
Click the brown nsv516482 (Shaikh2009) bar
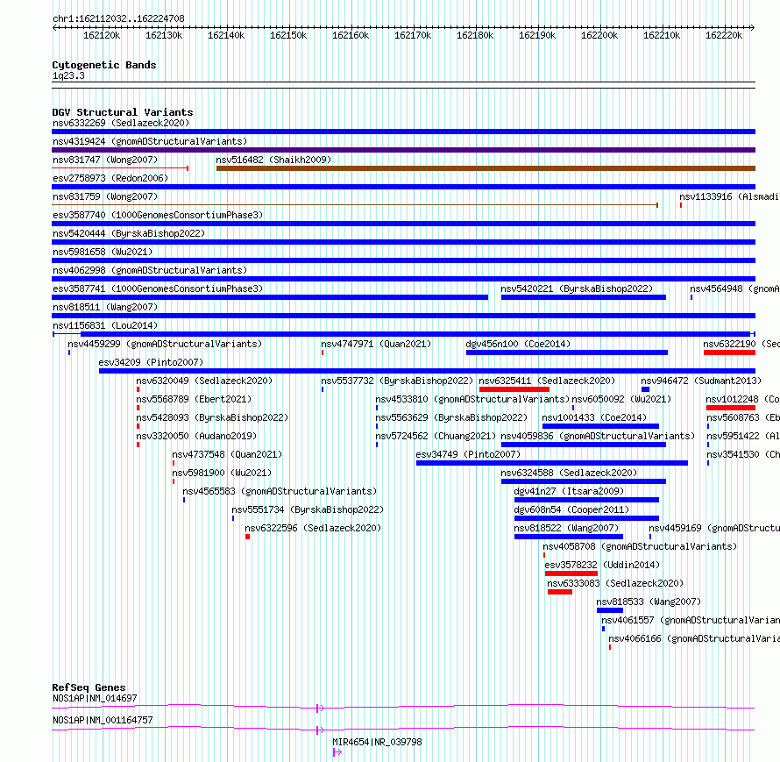point(486,168)
